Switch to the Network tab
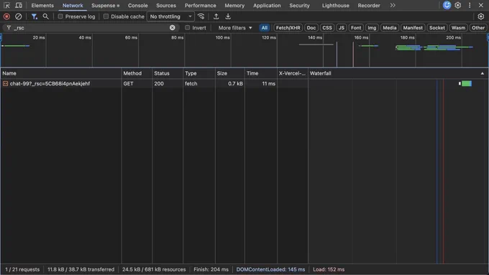 pos(73,5)
